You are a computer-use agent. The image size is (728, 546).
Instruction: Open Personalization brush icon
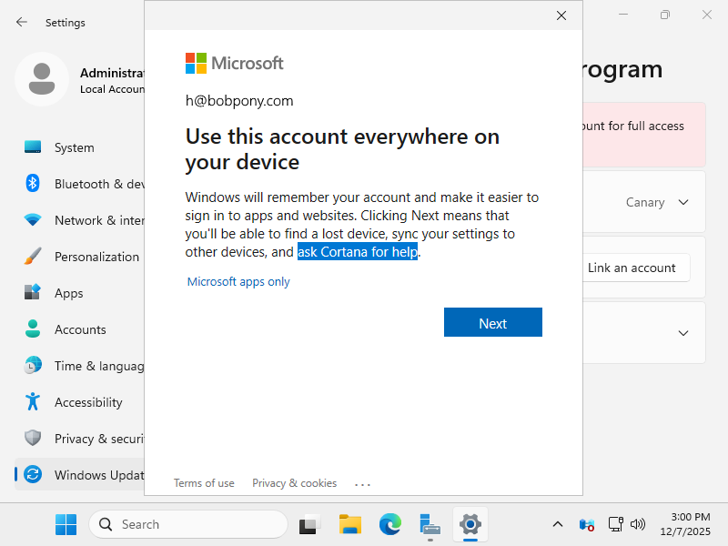(33, 257)
